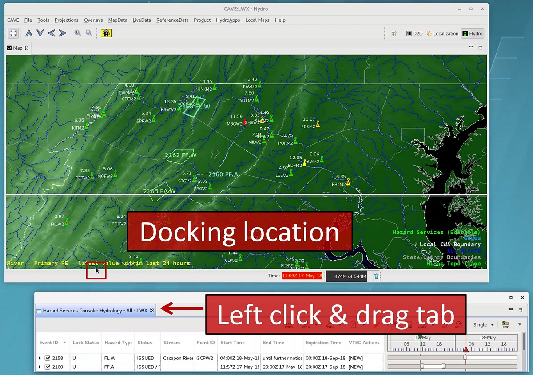Switch to the Localization perspective

coord(442,33)
